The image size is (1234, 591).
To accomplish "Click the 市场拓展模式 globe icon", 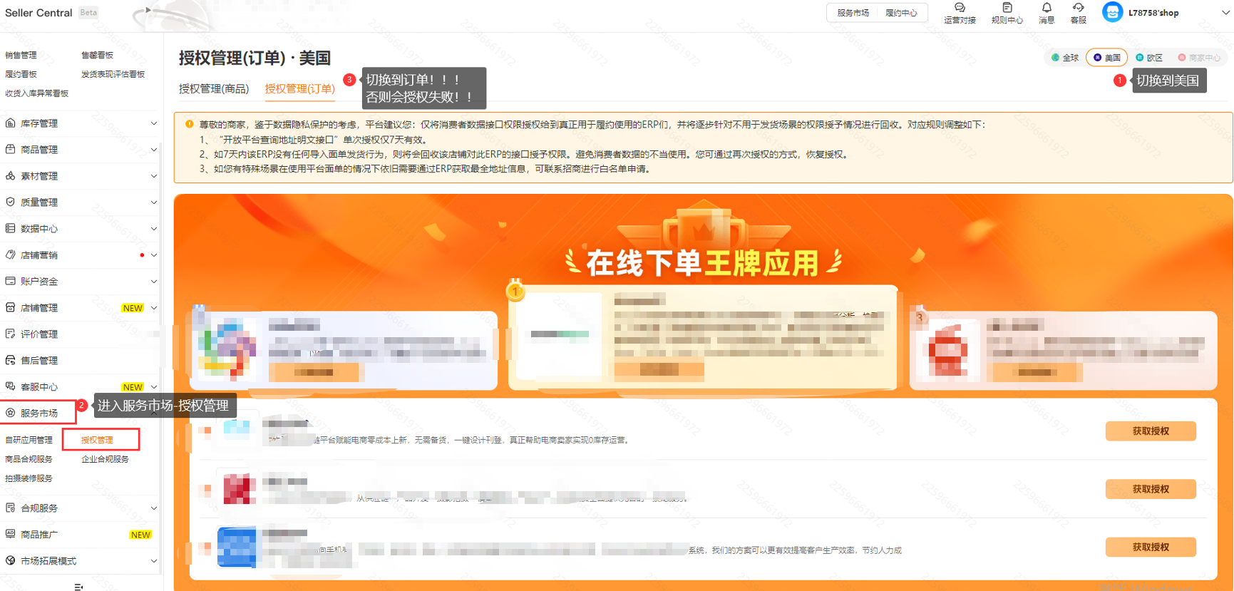I will tap(10, 561).
